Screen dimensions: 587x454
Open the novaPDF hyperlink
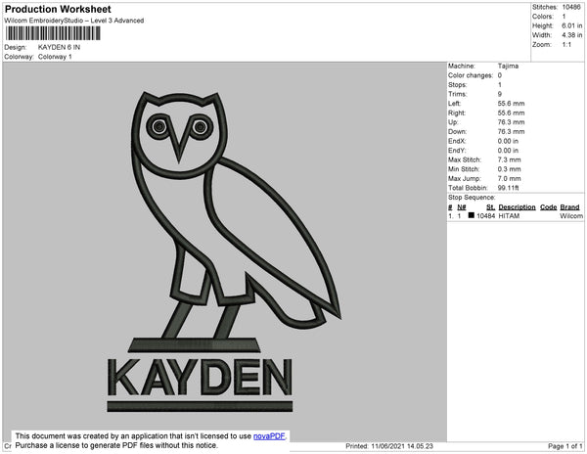269,436
